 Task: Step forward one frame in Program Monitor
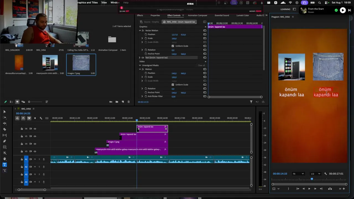(315, 189)
